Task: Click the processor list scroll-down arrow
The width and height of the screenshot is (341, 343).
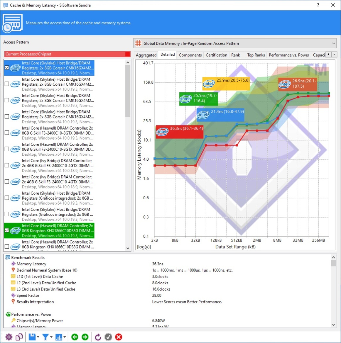Action: [x=128, y=248]
